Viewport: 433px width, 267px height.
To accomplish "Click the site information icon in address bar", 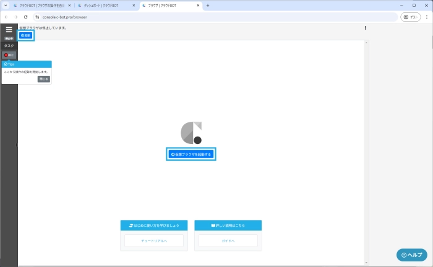I will coord(37,17).
